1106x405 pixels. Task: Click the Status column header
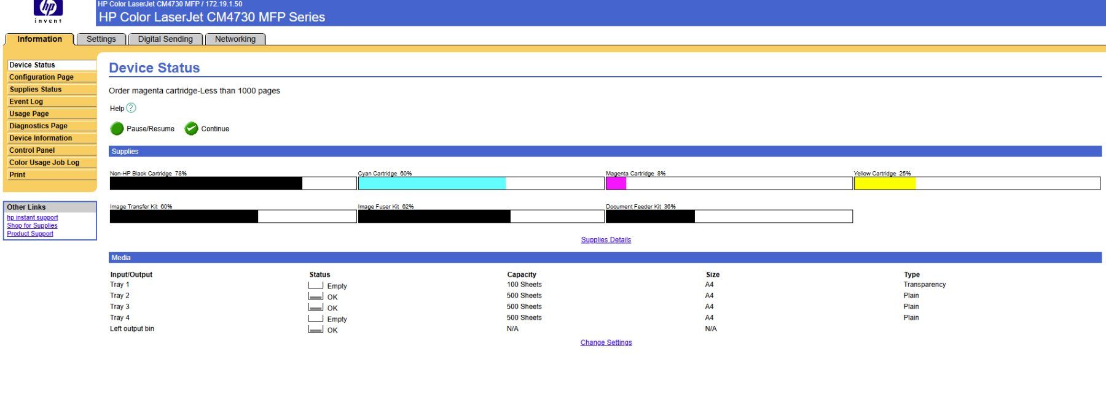[320, 275]
